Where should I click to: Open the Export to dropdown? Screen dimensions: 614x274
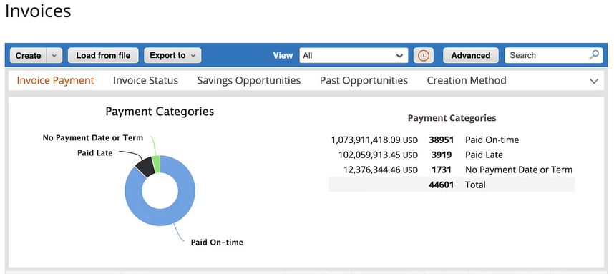(172, 56)
